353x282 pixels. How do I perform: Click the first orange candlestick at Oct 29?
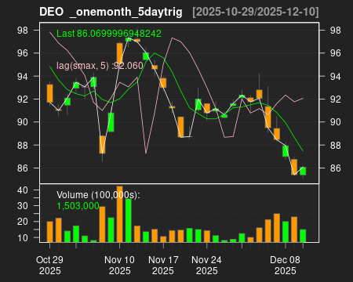pos(49,93)
